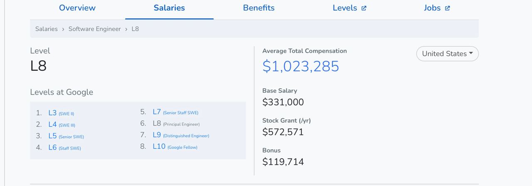Click the $331,000 base salary value
The height and width of the screenshot is (186, 532).
point(283,102)
